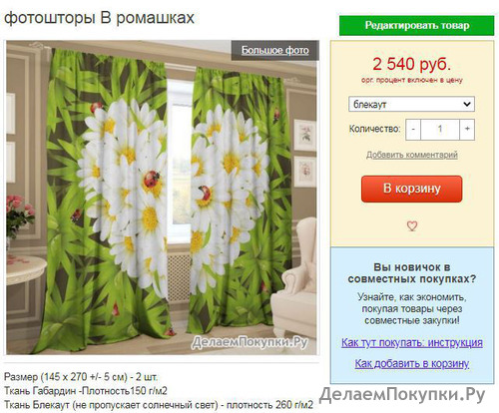This screenshot has width=499, height=413.
Task: Open Добавить комментарий link
Action: 412,155
